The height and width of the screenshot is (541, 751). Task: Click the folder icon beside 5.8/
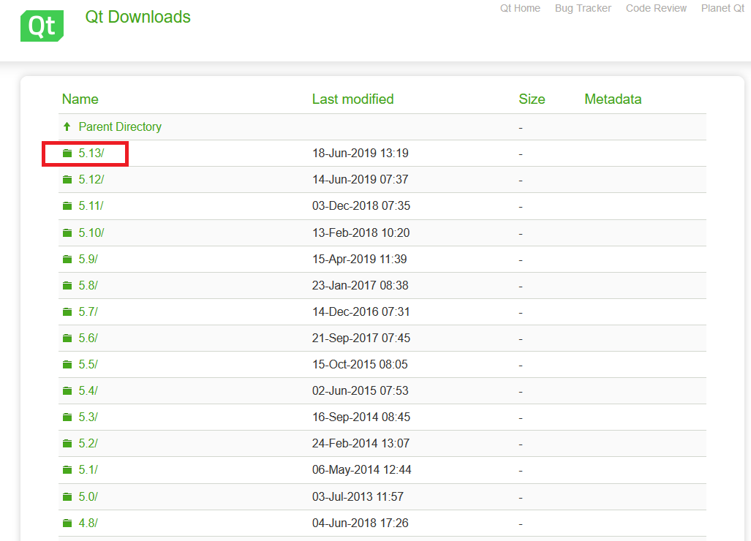coord(67,285)
